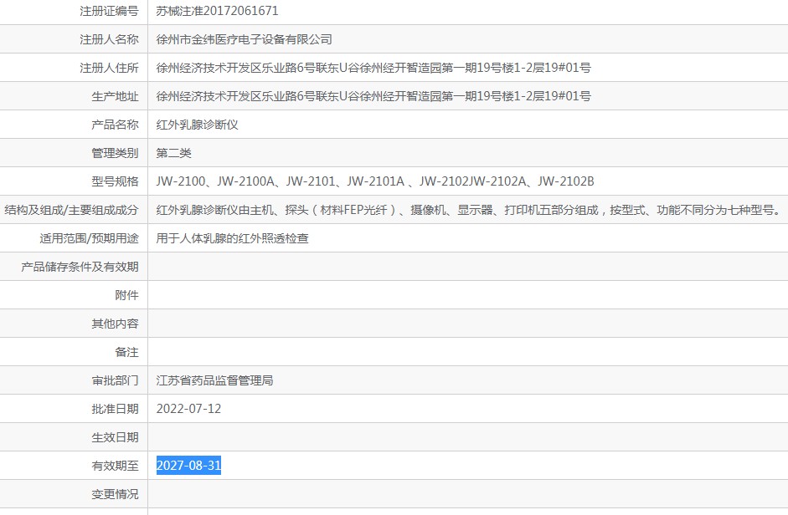Click product name 红外乳腺诊断仪
The width and height of the screenshot is (788, 515).
point(197,125)
